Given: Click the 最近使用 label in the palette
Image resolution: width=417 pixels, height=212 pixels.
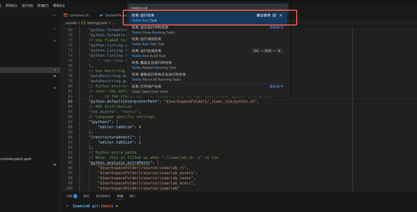Looking at the screenshot, I should tap(263, 15).
